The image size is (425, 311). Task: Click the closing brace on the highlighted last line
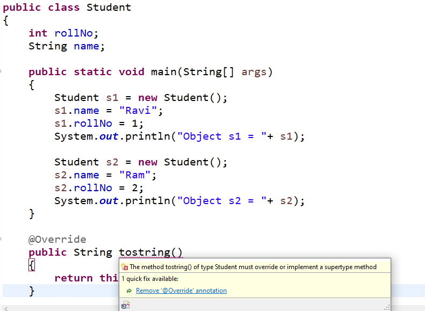[x=32, y=291]
